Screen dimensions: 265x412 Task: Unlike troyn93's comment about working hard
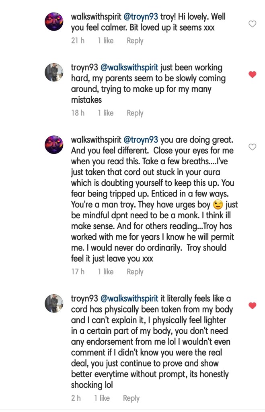253,75
